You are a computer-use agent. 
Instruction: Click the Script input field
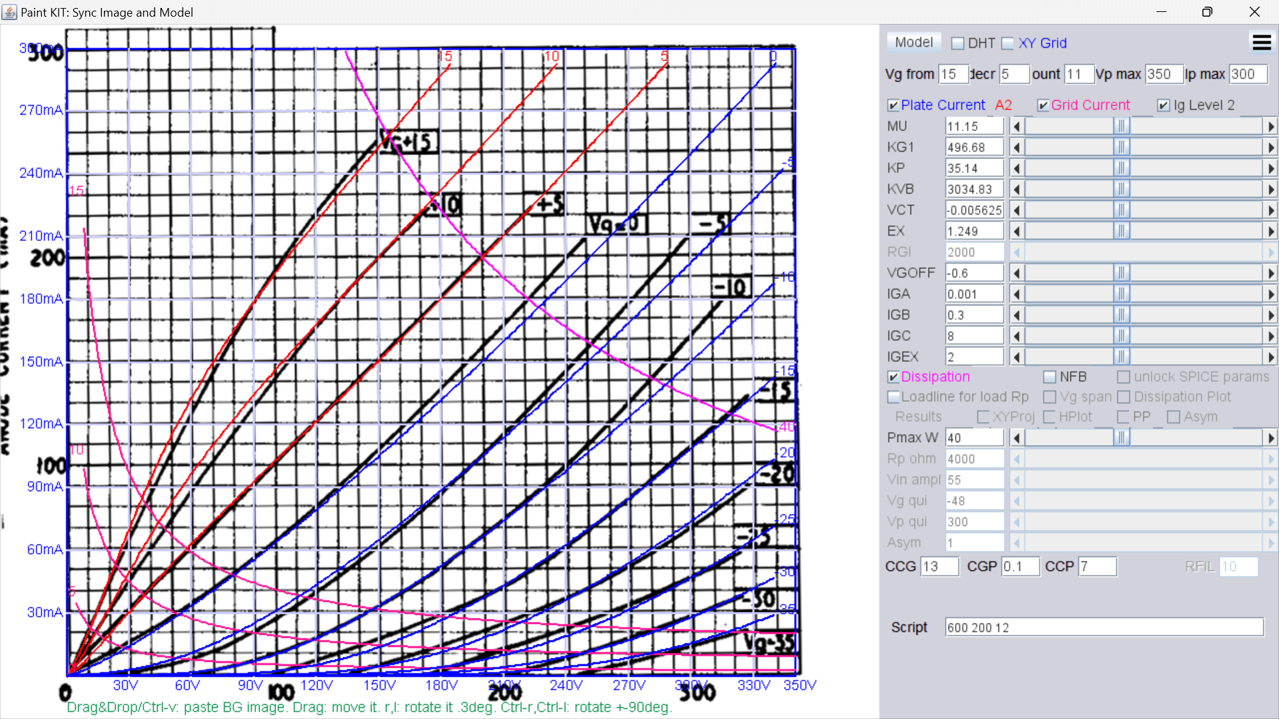[x=1104, y=627]
